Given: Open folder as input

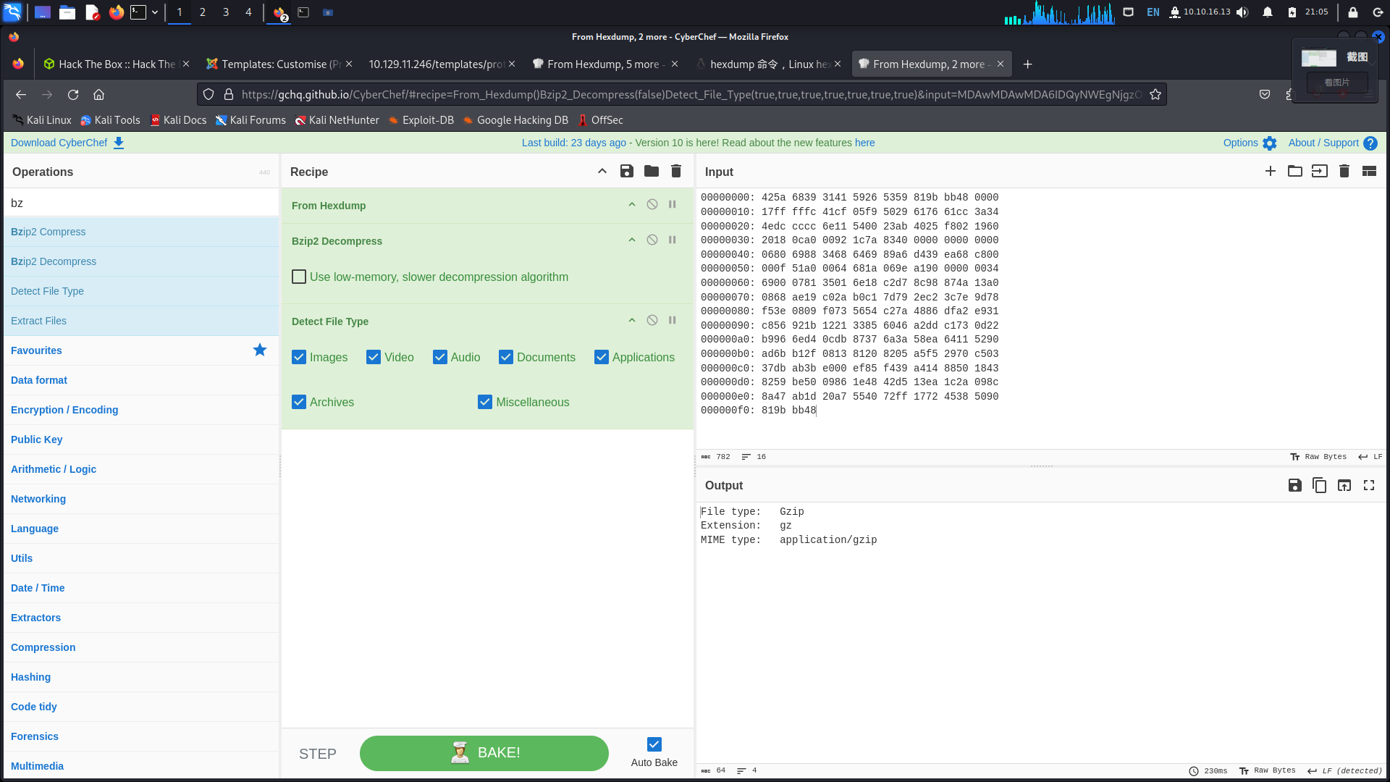Looking at the screenshot, I should point(1295,172).
